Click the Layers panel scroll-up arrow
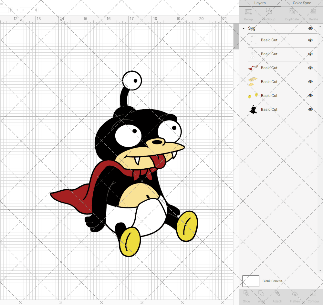Screen dimensions: 323x305 [x=320, y=27]
